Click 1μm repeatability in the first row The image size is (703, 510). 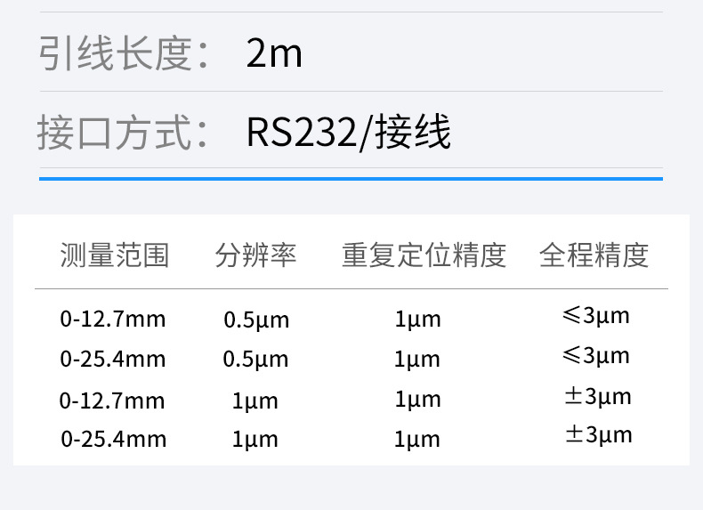[x=417, y=320]
